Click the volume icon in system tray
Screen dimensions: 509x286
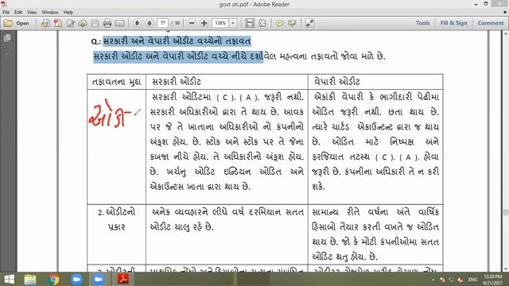460,280
